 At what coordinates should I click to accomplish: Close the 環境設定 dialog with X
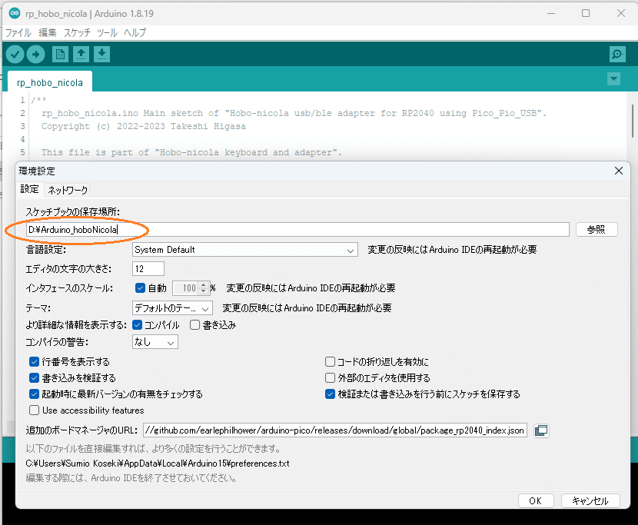[x=619, y=171]
